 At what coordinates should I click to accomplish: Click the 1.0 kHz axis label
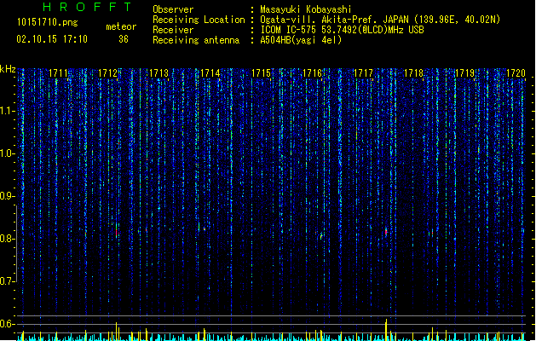coord(7,153)
